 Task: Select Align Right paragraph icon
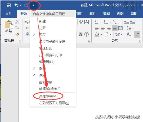(109, 28)
